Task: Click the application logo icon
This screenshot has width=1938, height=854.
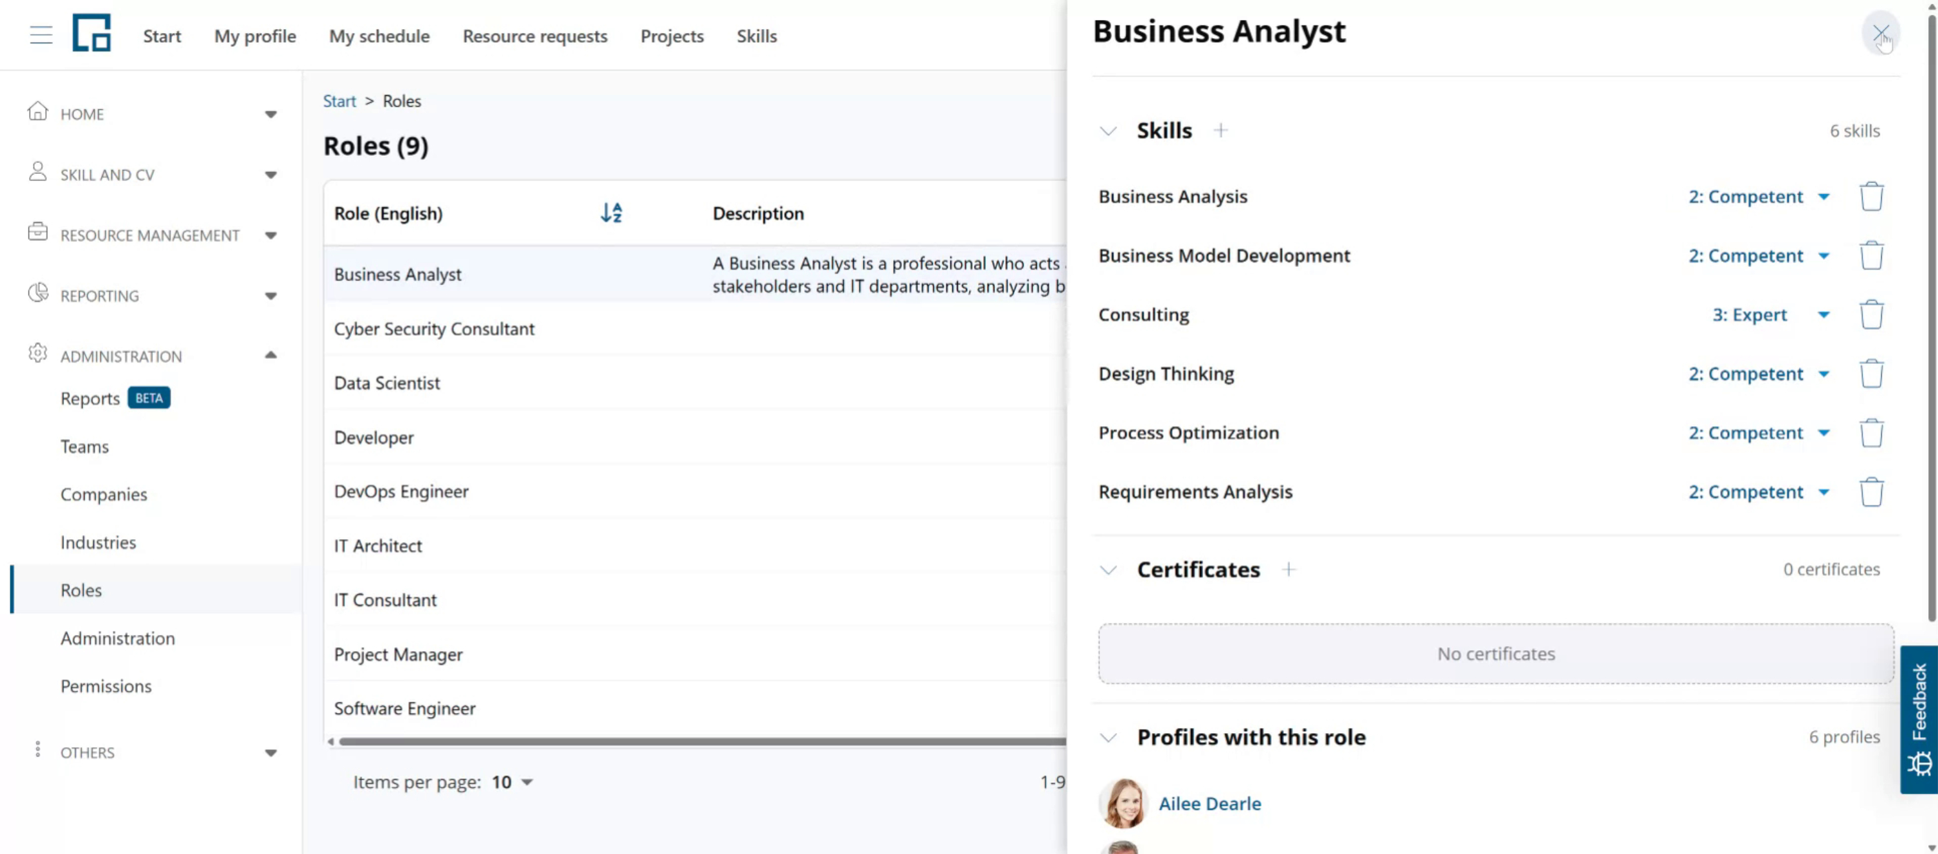Action: (x=92, y=33)
